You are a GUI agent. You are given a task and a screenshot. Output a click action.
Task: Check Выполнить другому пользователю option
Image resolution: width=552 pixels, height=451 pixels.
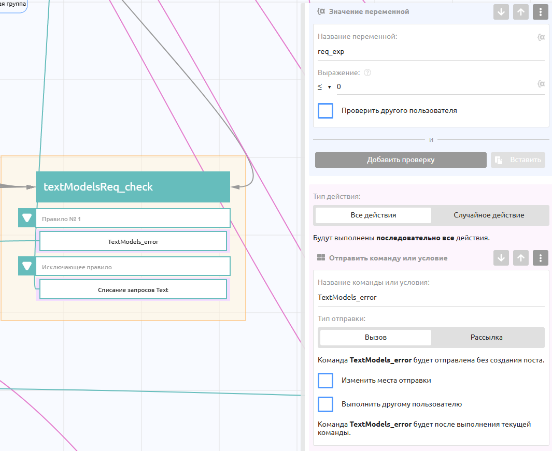point(325,404)
